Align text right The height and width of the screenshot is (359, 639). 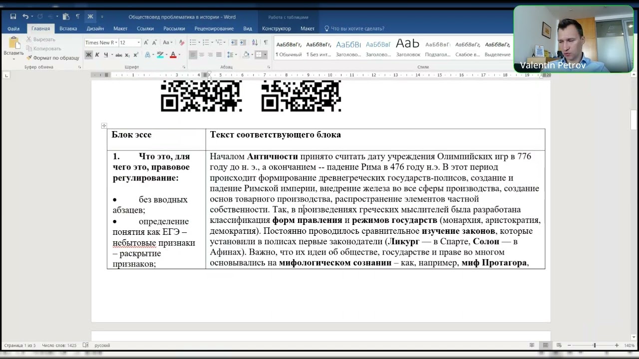coord(210,55)
